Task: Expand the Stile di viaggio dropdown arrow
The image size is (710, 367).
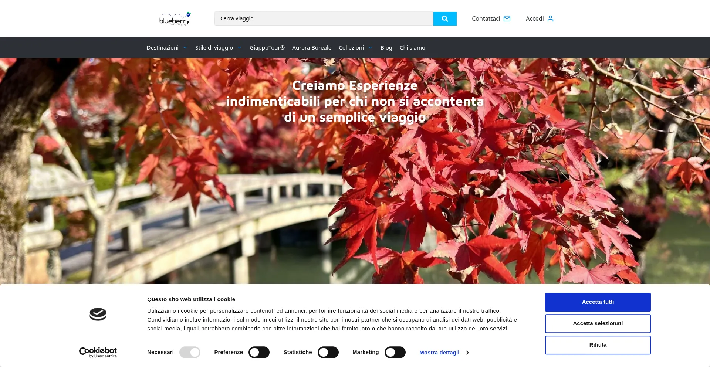Action: 240,48
